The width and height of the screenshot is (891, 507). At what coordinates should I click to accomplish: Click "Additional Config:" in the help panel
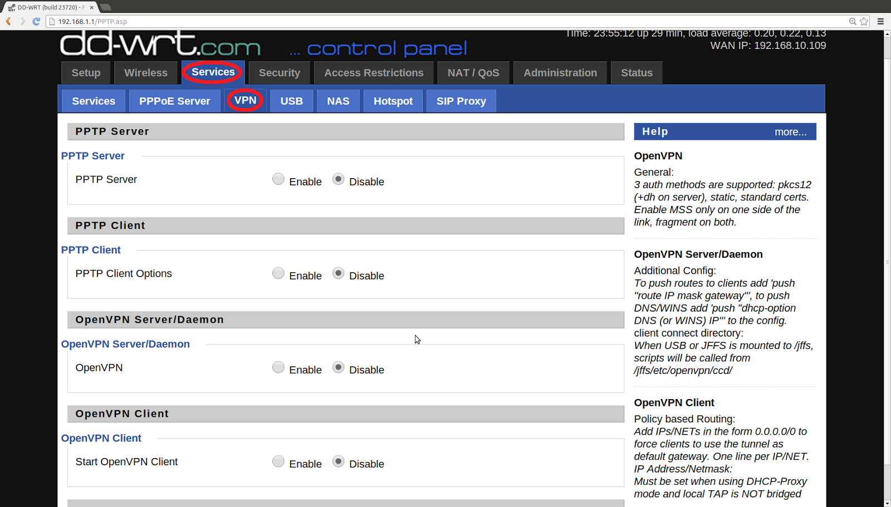(674, 270)
